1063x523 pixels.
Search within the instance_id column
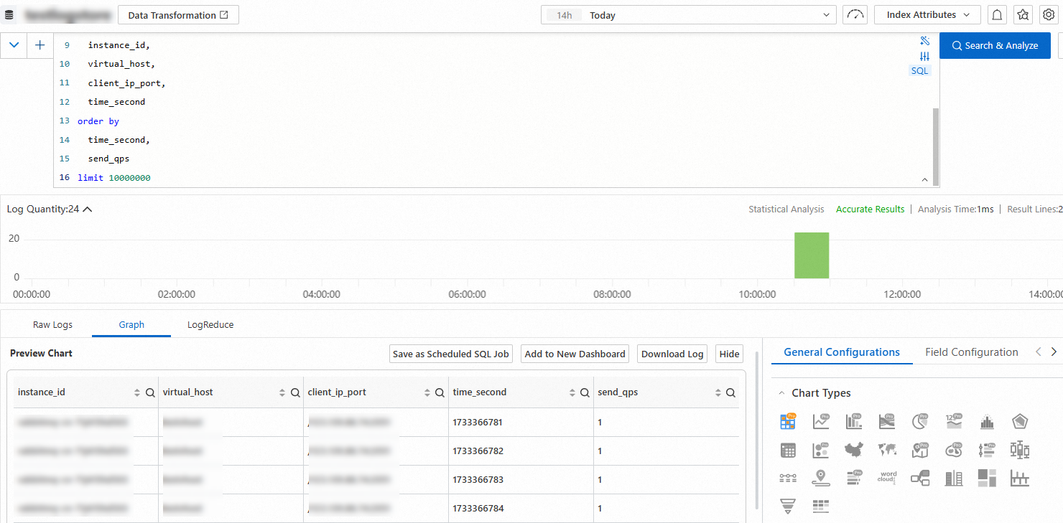pyautogui.click(x=150, y=392)
